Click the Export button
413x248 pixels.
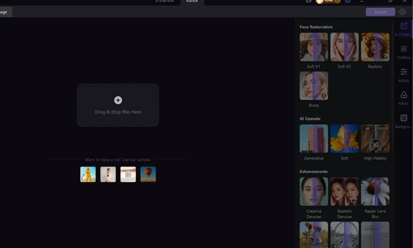(380, 12)
